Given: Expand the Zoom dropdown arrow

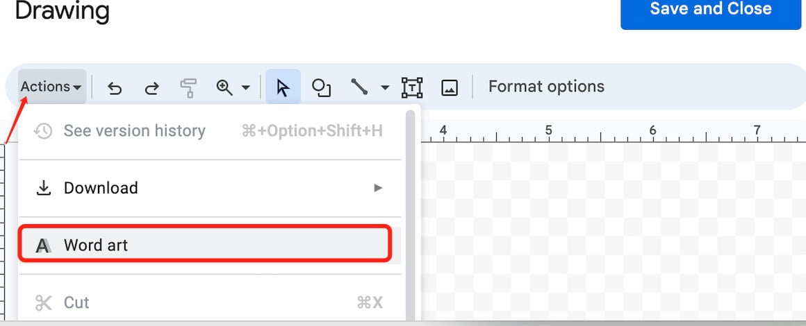Looking at the screenshot, I should click(246, 88).
